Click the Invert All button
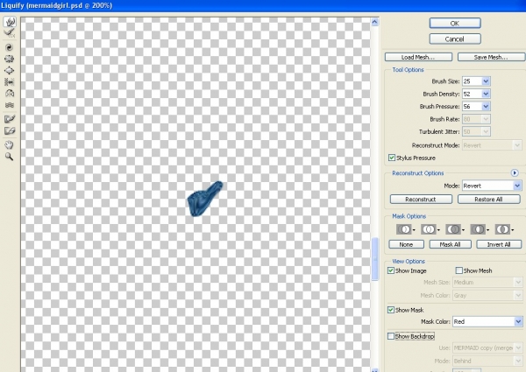 499,244
